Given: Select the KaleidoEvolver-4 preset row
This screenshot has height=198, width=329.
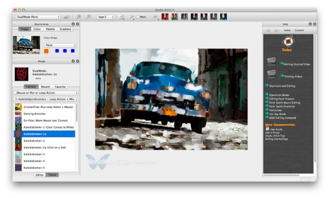Looking at the screenshot, I should pos(44,161).
